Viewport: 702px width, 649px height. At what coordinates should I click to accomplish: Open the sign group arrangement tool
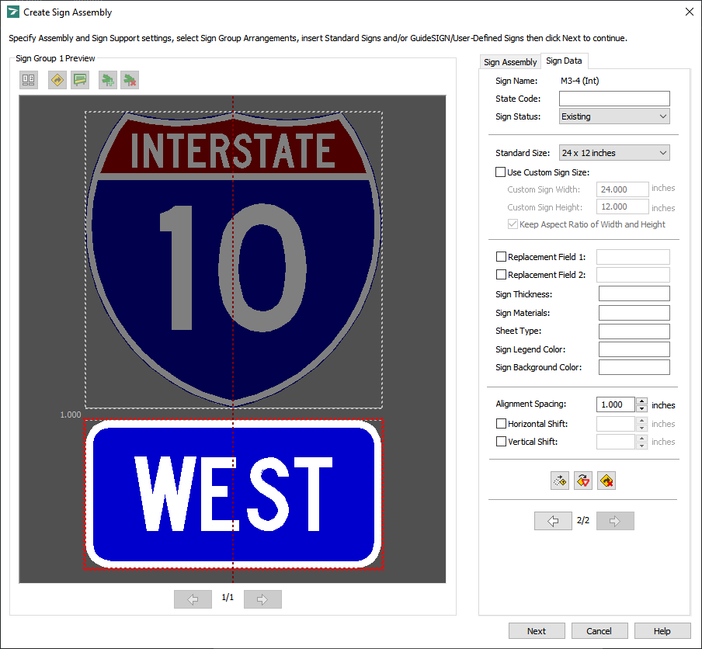[29, 80]
